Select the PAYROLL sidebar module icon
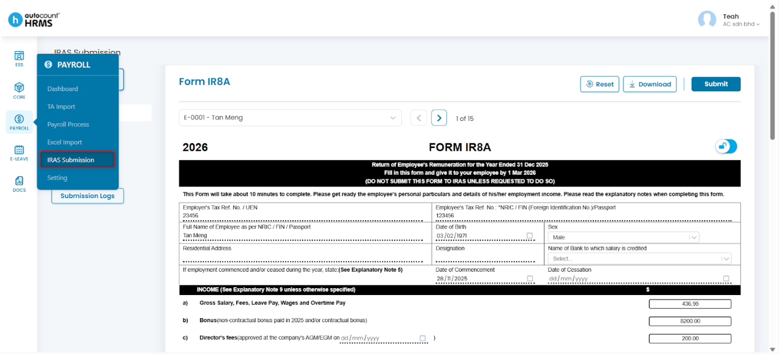 click(19, 122)
